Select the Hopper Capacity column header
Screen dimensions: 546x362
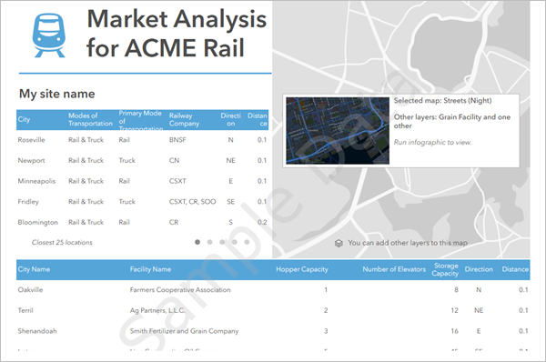pyautogui.click(x=302, y=269)
